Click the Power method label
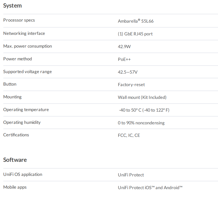Image resolution: width=218 pixels, height=198 pixels. pos(18,59)
